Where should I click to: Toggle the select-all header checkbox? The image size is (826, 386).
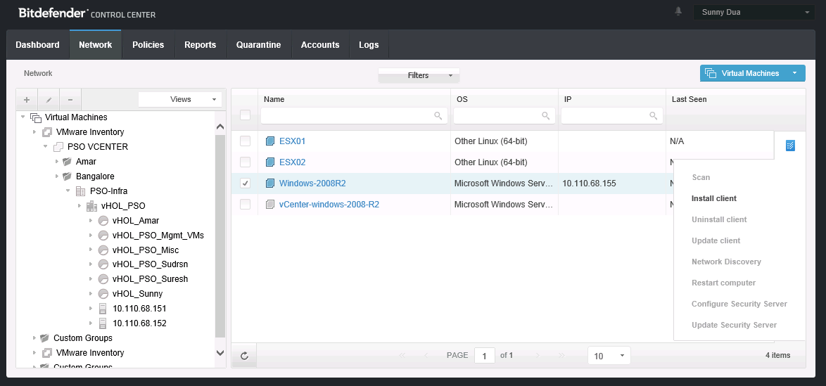pos(245,115)
